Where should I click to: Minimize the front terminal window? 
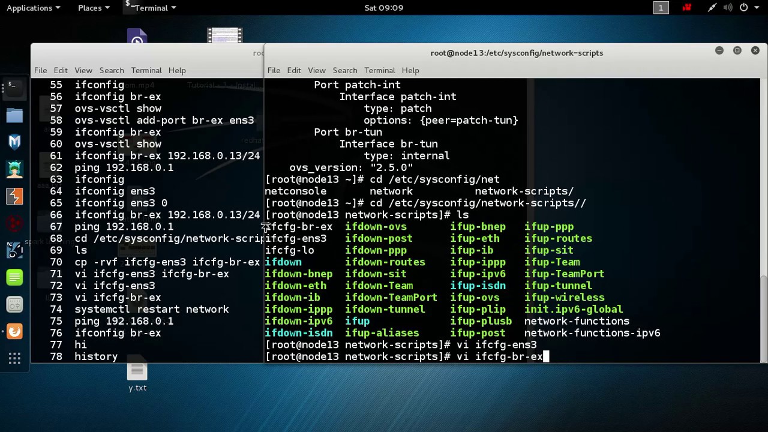click(719, 50)
